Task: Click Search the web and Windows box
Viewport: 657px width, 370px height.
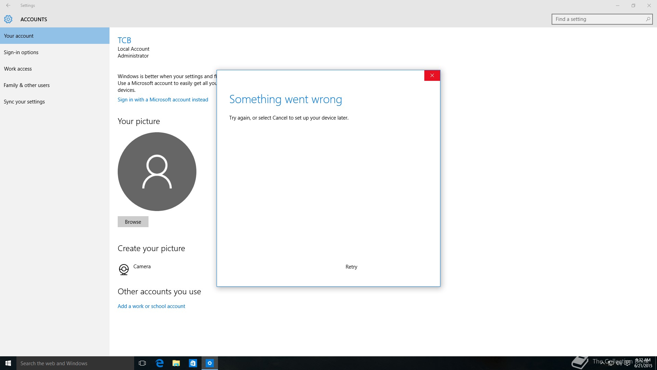Action: pyautogui.click(x=75, y=363)
